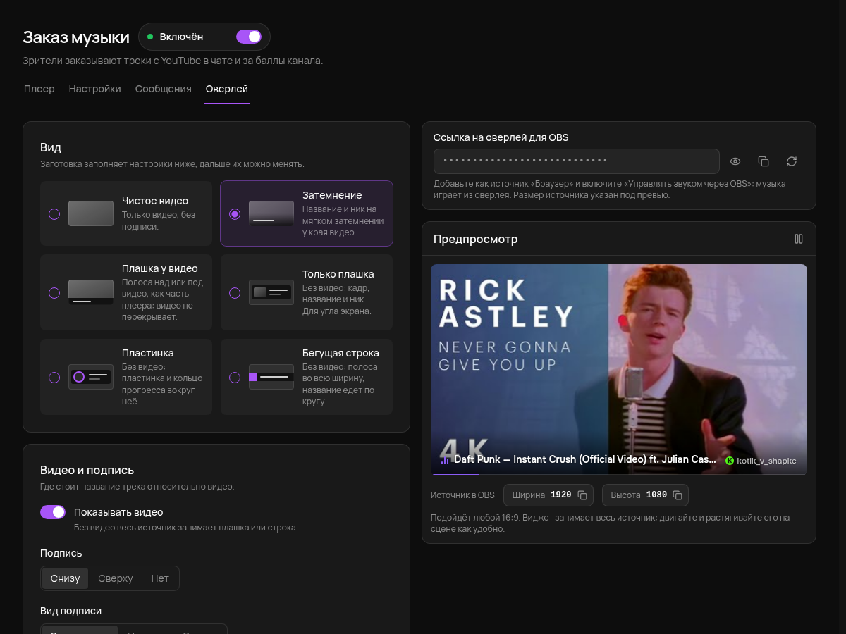Go to the Сообщения tab

164,89
